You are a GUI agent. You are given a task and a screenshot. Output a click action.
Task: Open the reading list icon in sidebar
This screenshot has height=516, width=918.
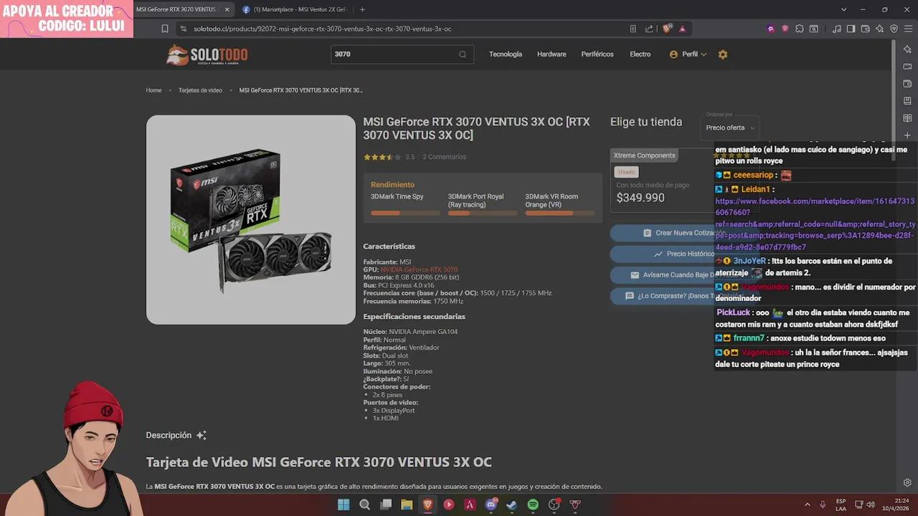907,118
